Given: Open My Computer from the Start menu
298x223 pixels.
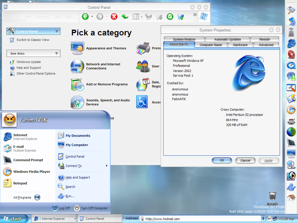Looking at the screenshot, I should click(x=73, y=145).
